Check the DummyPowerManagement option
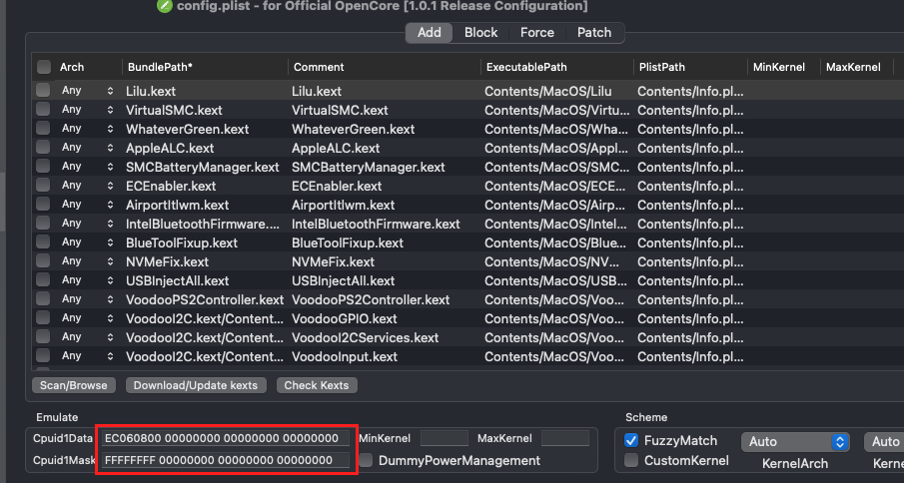 368,460
